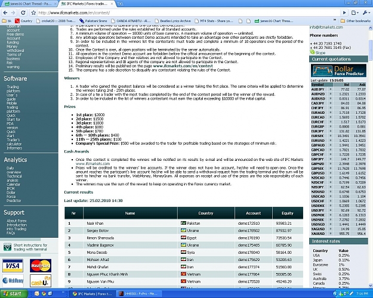Open the wrench settings menu in Chrome
This screenshot has width=373, height=298.
pos(365,13)
